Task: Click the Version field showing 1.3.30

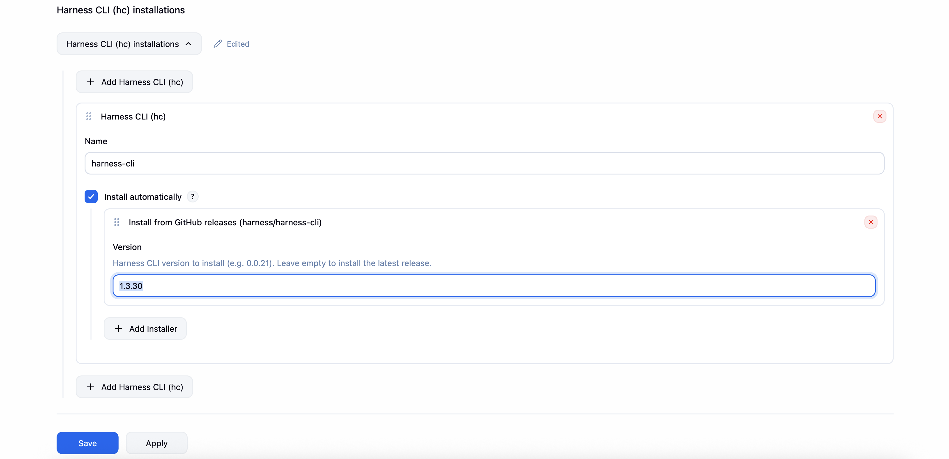Action: [494, 286]
